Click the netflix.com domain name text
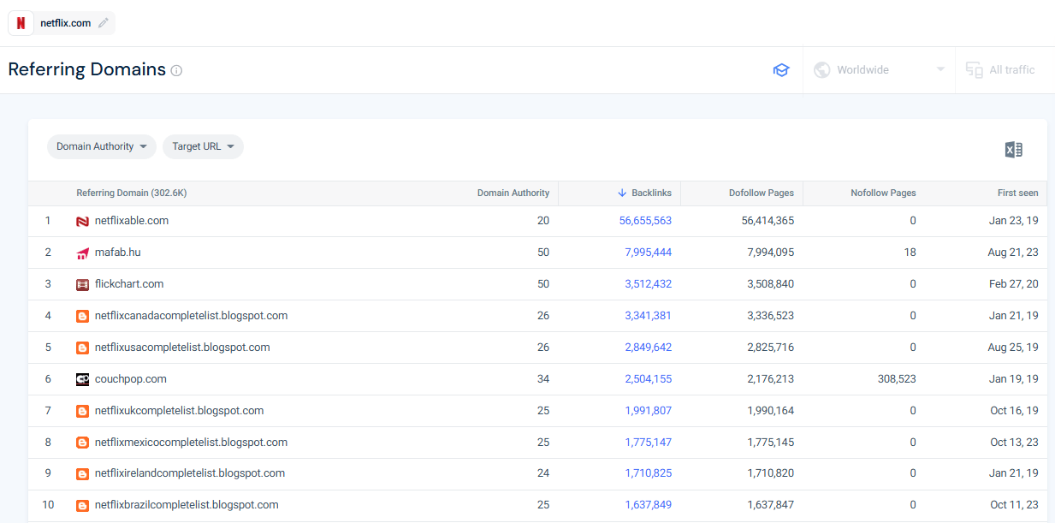The image size is (1055, 523). pos(66,23)
